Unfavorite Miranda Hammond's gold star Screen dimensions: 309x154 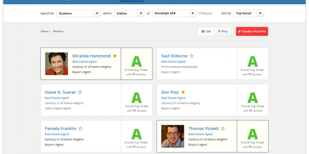(115, 56)
